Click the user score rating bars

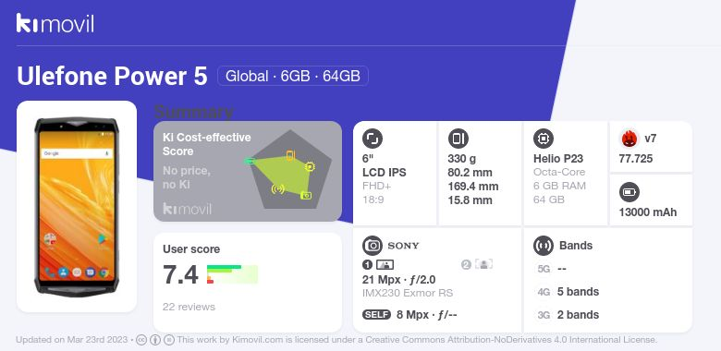click(x=232, y=274)
